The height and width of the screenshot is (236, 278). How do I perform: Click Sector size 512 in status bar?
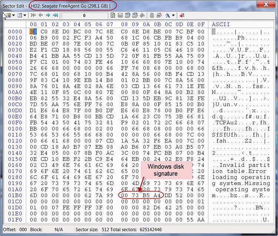92,230
